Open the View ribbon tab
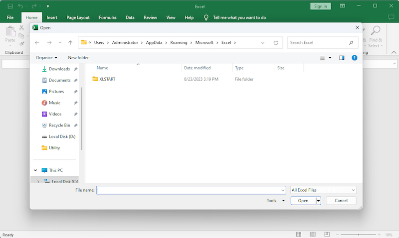The width and height of the screenshot is (399, 238). point(171,17)
